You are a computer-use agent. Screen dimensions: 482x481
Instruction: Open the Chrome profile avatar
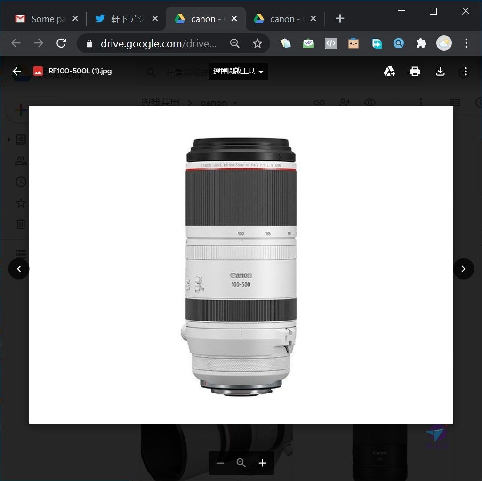[x=444, y=43]
